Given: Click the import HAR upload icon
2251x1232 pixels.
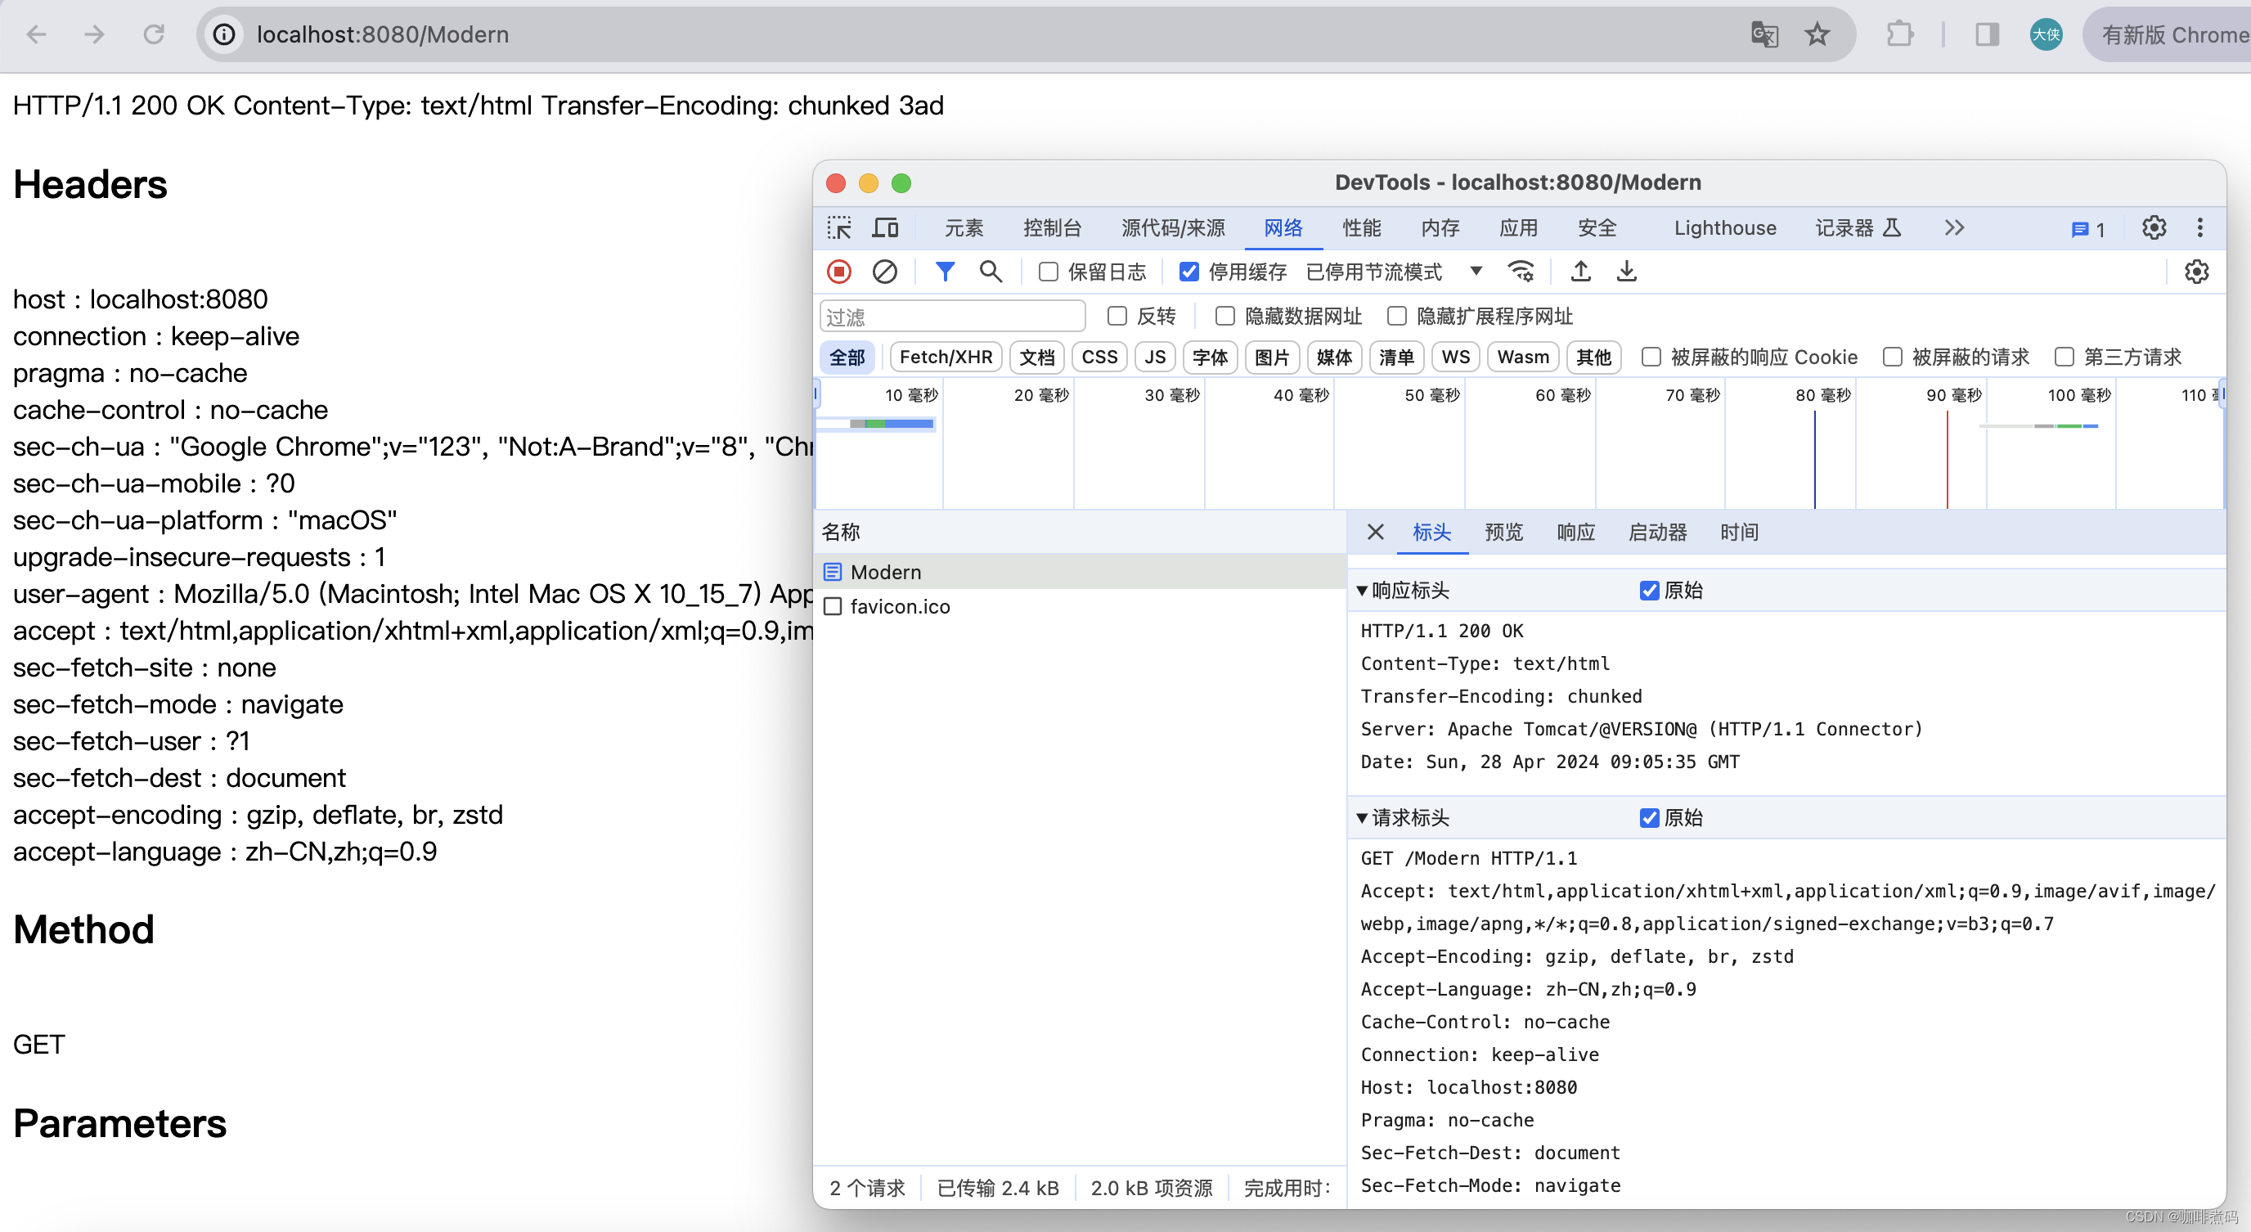Looking at the screenshot, I should (x=1580, y=272).
